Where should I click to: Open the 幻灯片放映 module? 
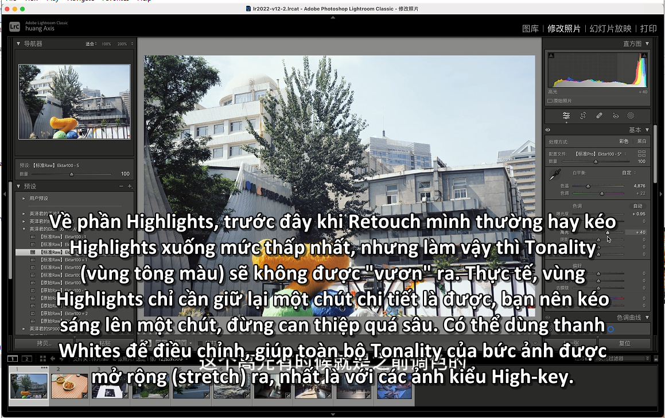pyautogui.click(x=610, y=28)
